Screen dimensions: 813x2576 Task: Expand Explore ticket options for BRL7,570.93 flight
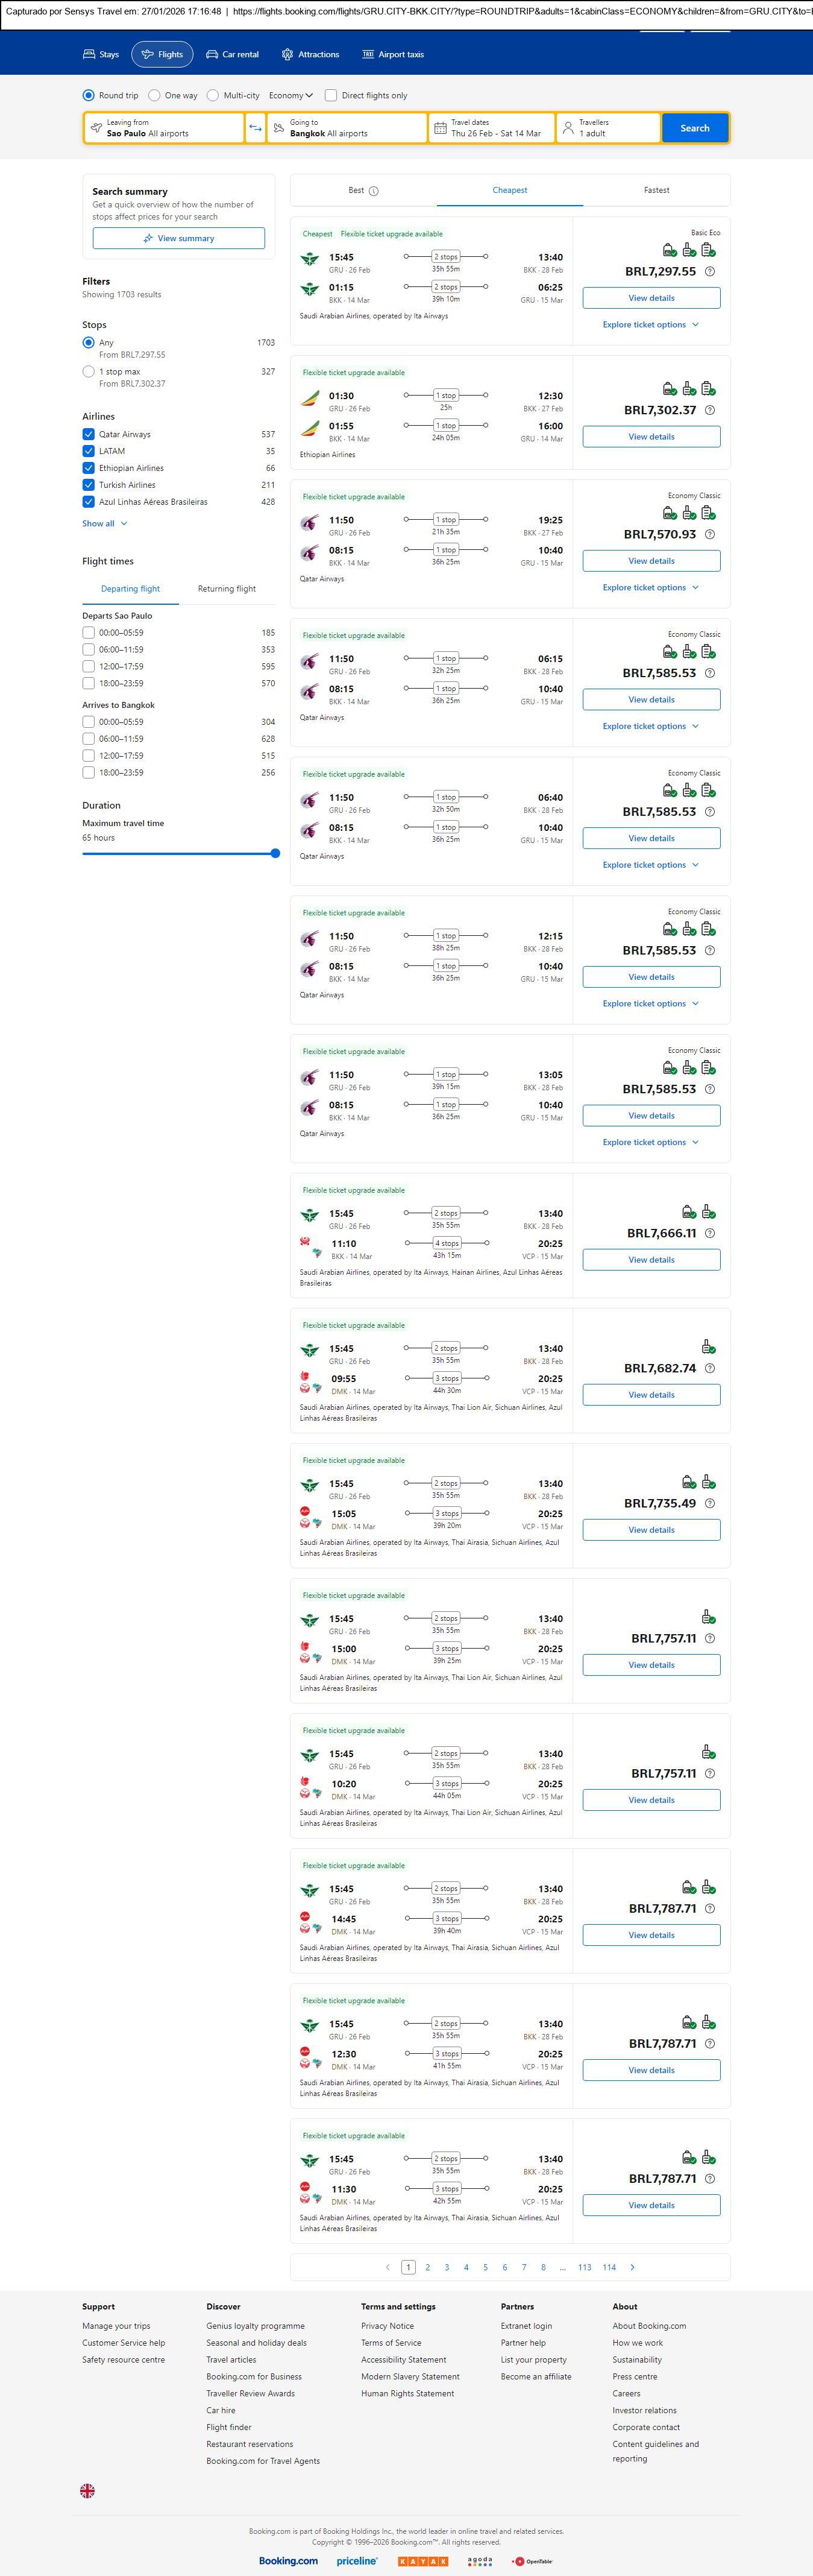(x=650, y=588)
